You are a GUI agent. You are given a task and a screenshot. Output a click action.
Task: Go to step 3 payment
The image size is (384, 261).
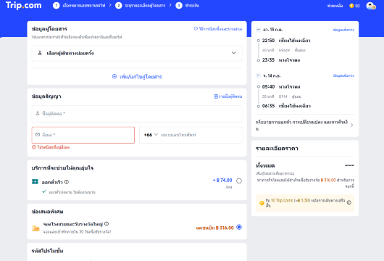click(188, 5)
